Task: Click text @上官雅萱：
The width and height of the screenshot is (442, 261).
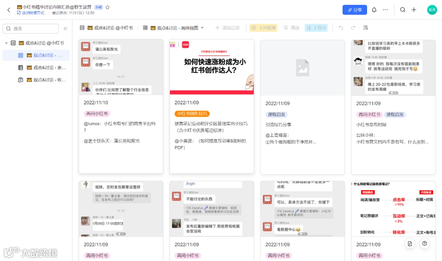Action: tap(277, 135)
